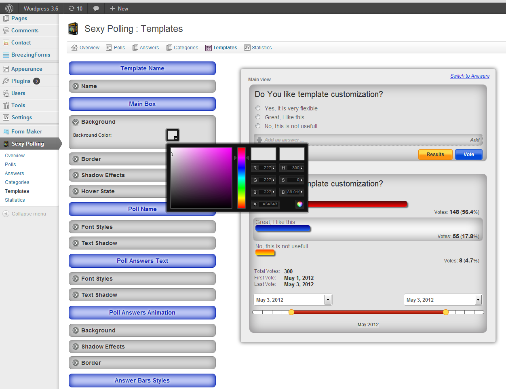The width and height of the screenshot is (506, 389).
Task: Open BreezingForms from the sidebar
Action: click(31, 55)
